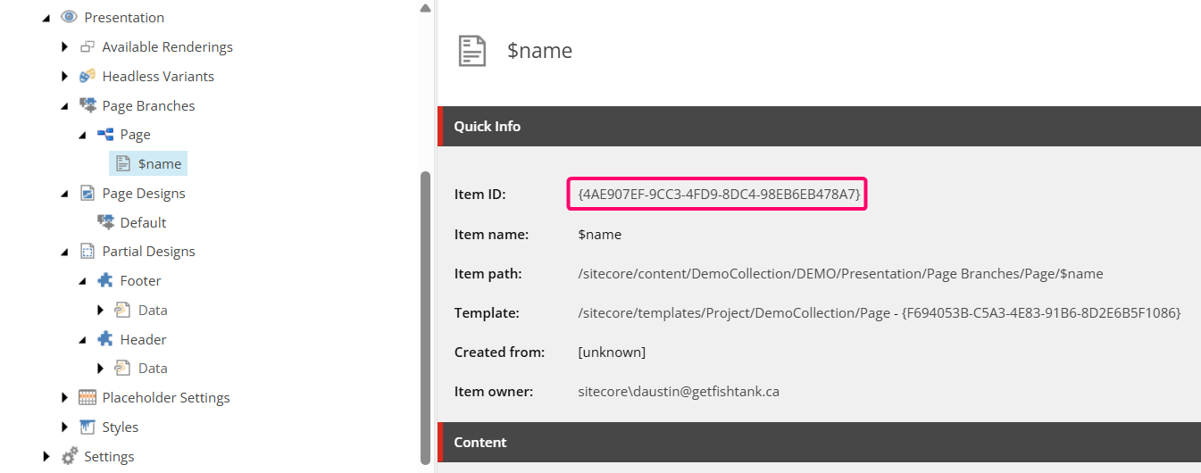The height and width of the screenshot is (473, 1201).
Task: Click the Settings gear icon
Action: pos(69,456)
